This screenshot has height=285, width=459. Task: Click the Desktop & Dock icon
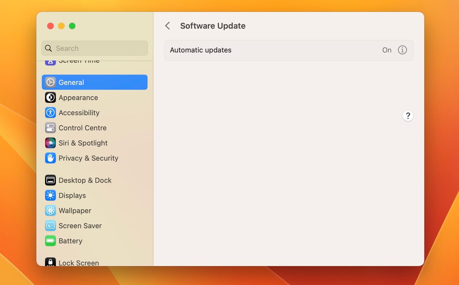[50, 180]
